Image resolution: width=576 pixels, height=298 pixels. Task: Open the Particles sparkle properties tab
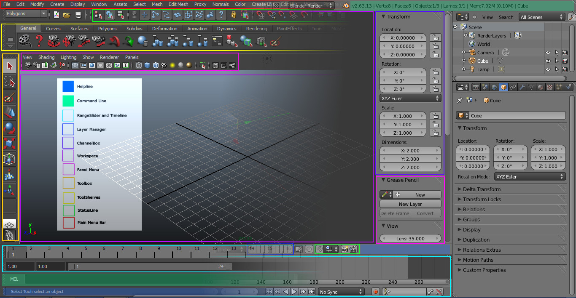[559, 87]
